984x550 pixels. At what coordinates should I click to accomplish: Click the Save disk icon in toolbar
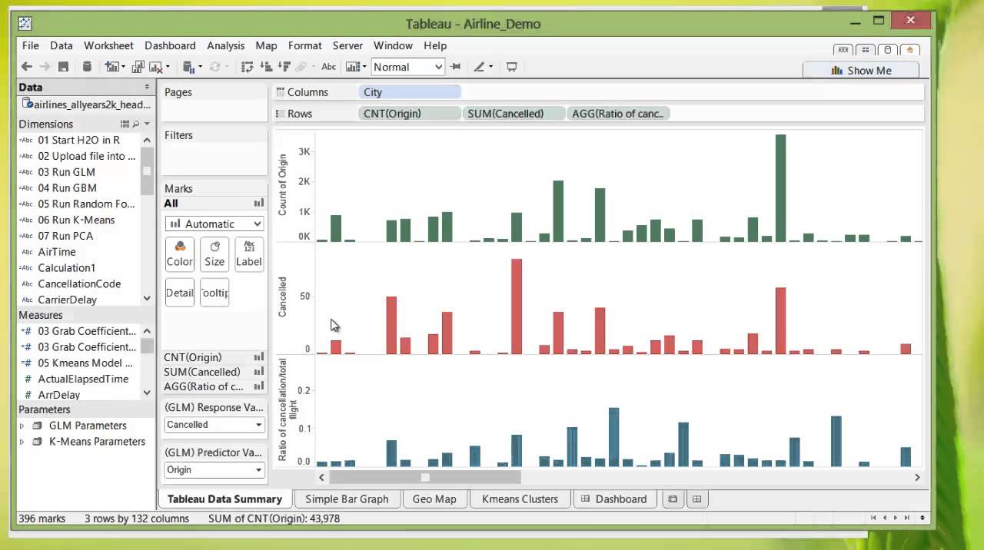pos(64,67)
